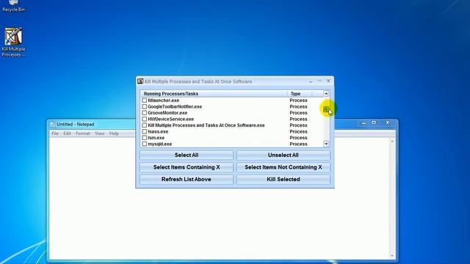Viewport: 470px width, 264px height.
Task: Click Select Items Containing X
Action: (187, 167)
